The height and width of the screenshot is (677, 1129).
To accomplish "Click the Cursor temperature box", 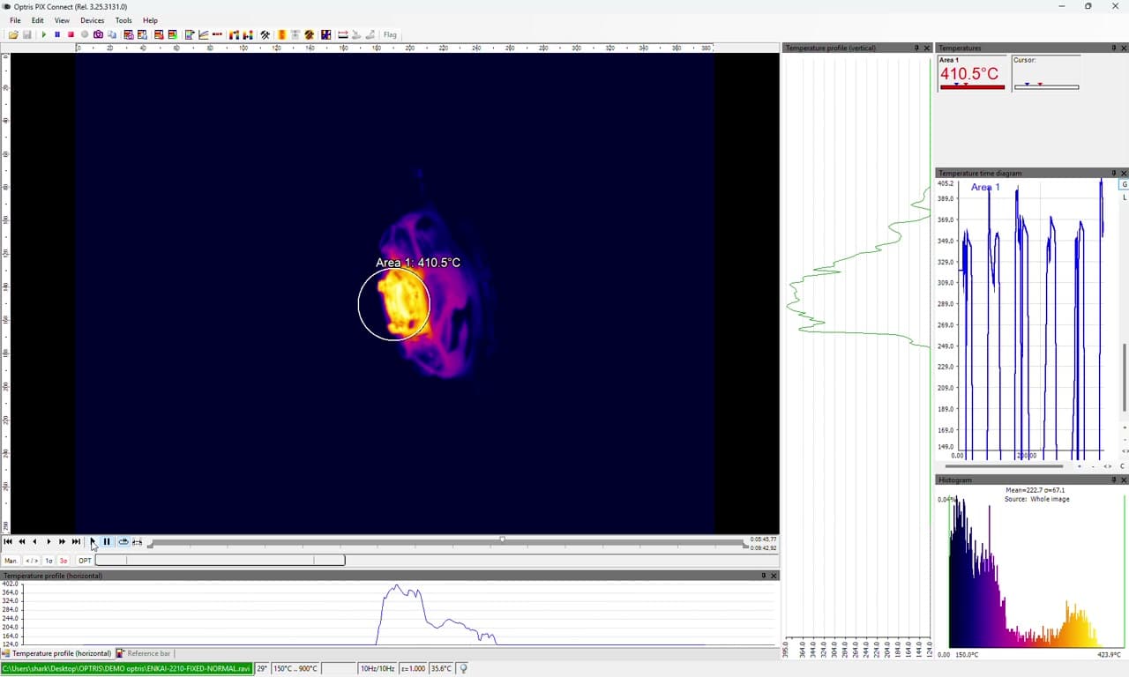I will click(x=1046, y=73).
